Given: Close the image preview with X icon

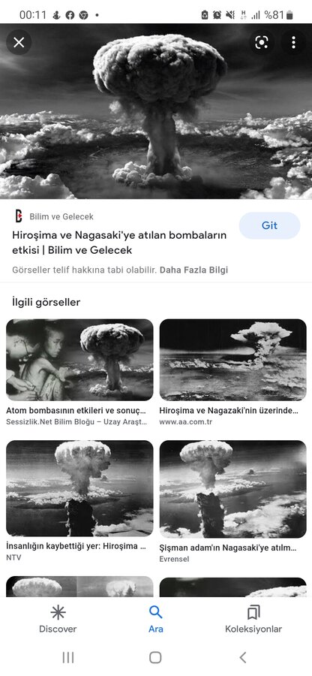Looking at the screenshot, I should point(19,42).
